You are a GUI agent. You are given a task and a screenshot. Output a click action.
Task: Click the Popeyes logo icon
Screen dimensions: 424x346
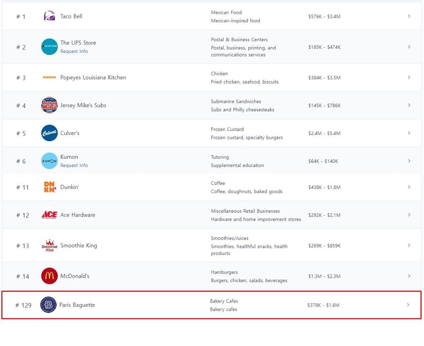49,77
